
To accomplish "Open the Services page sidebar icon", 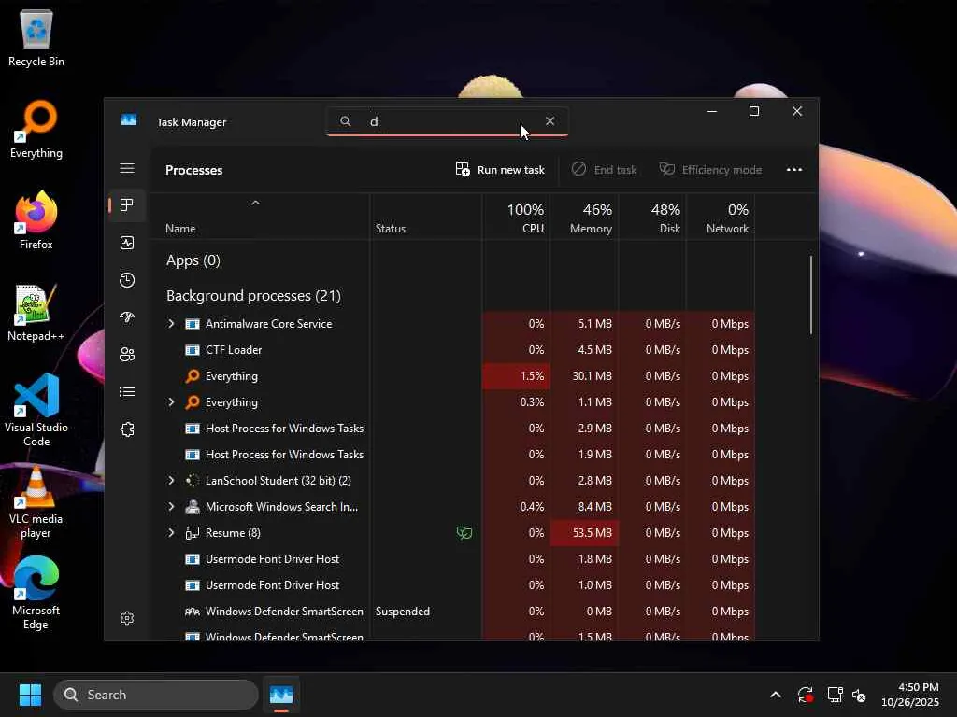I will click(127, 429).
